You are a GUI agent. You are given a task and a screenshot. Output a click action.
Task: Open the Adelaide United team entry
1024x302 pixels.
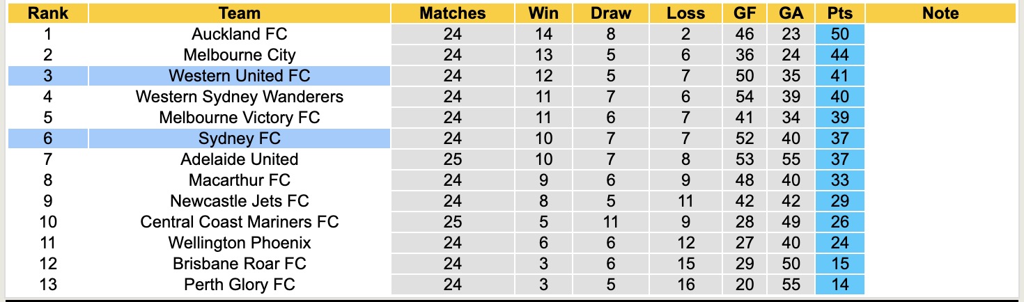239,159
